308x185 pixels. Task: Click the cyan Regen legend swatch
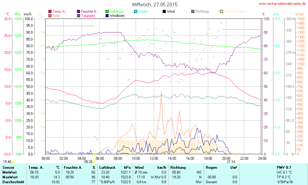pyautogui.click(x=136, y=11)
